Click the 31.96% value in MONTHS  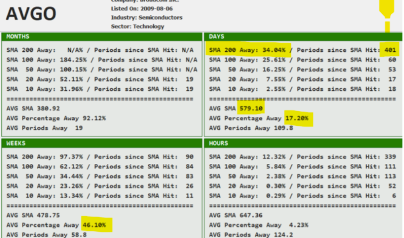pos(72,89)
